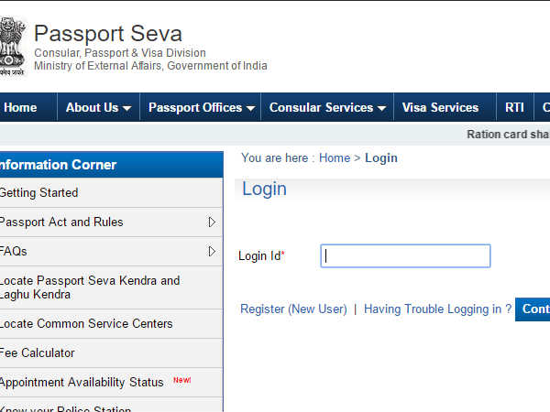Open Locate Passport Seva Kendra link
Viewport: 550px width, 412px height.
[x=89, y=287]
